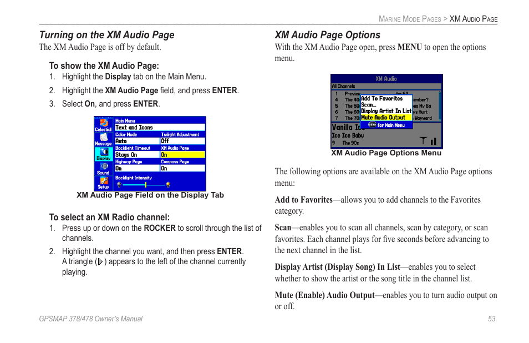The height and width of the screenshot is (343, 529).
Task: Open the Color Mode 'Auto' field
Action: click(137, 141)
